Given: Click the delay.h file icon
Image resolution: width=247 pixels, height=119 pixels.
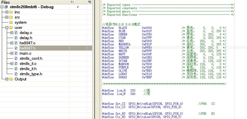Looking at the screenshot, I should coord(16,38).
